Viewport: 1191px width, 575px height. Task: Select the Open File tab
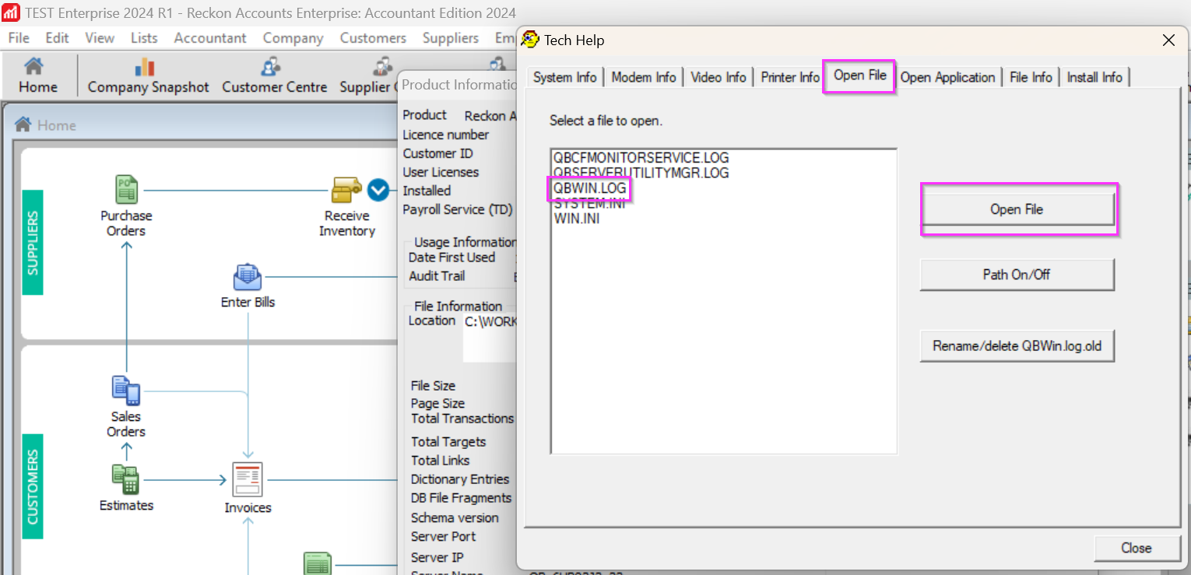click(x=859, y=75)
